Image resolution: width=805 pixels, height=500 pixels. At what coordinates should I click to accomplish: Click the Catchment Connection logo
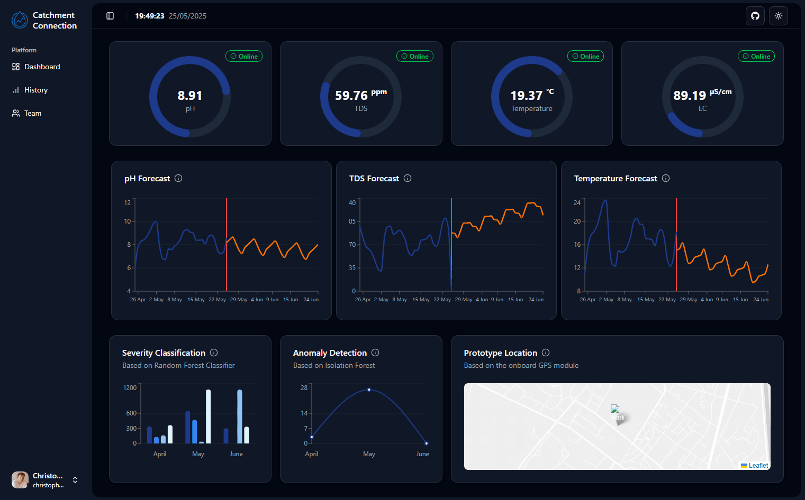20,20
